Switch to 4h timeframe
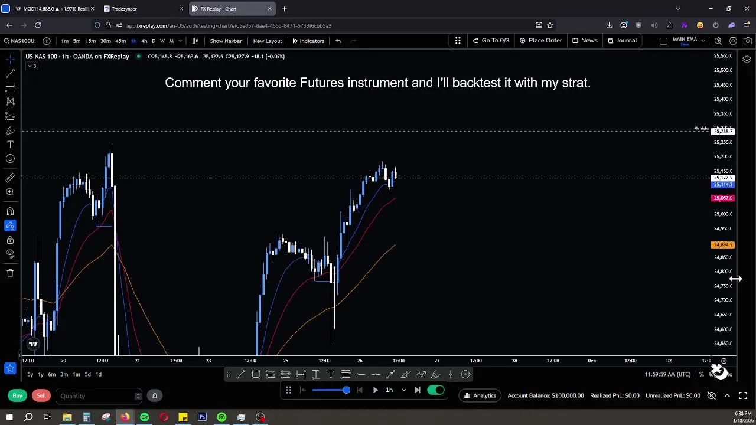The width and height of the screenshot is (756, 425). pyautogui.click(x=144, y=41)
